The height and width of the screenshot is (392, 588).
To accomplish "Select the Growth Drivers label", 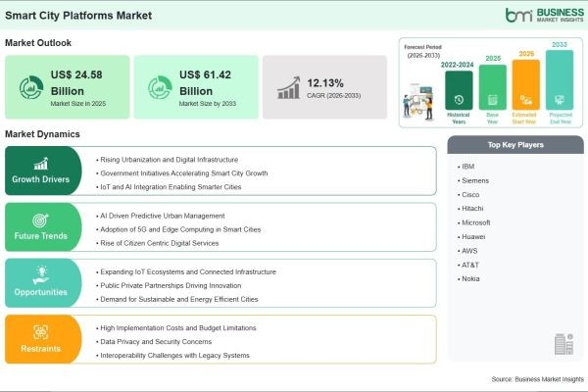I will click(x=41, y=179).
